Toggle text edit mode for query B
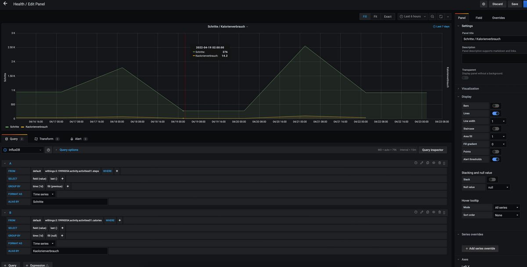The height and width of the screenshot is (267, 527). pos(422,212)
